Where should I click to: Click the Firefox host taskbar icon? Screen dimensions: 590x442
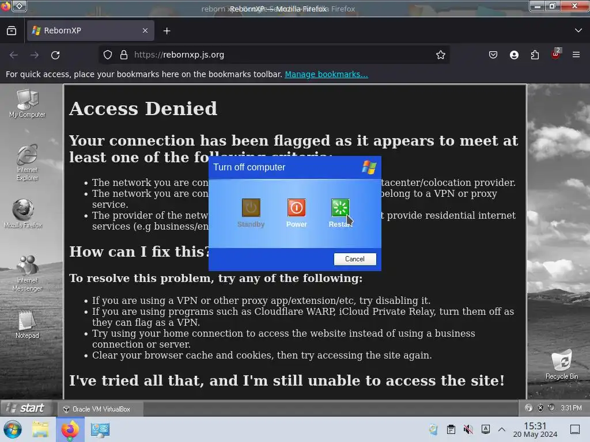click(70, 429)
